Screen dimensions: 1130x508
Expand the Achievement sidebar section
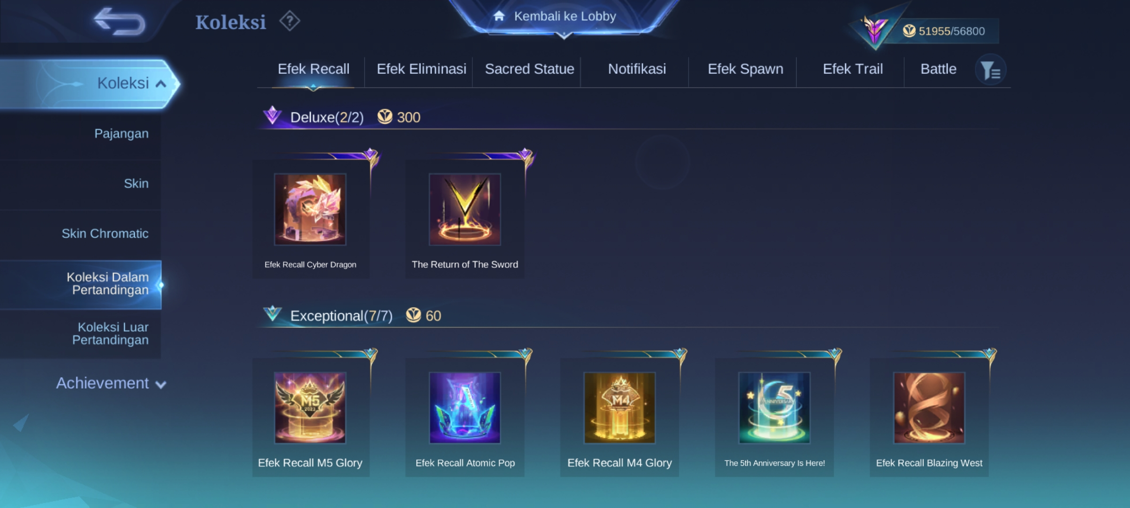tap(111, 383)
